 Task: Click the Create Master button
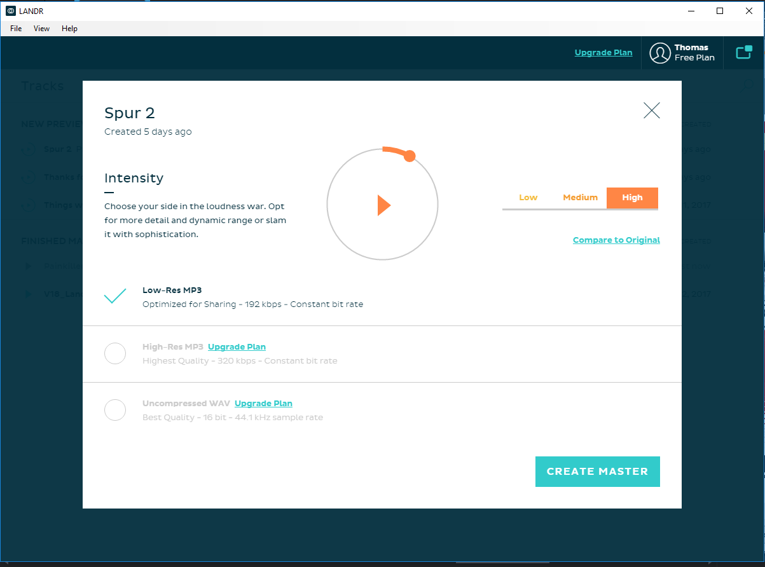[598, 472]
